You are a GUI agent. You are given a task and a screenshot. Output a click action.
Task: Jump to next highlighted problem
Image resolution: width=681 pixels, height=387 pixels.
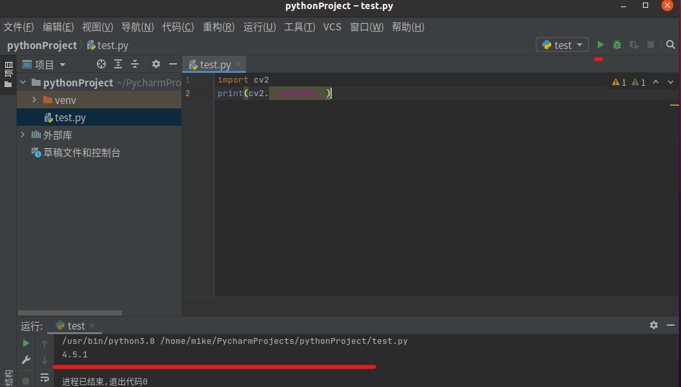671,82
